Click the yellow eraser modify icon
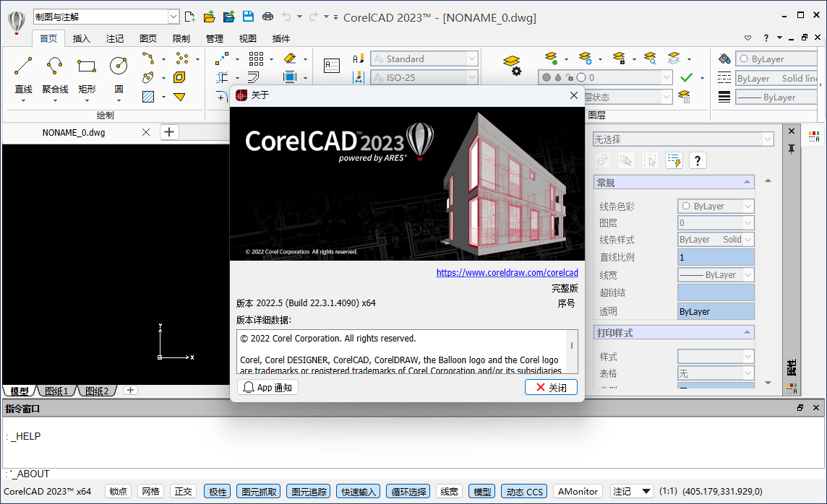The image size is (827, 504). click(x=290, y=58)
